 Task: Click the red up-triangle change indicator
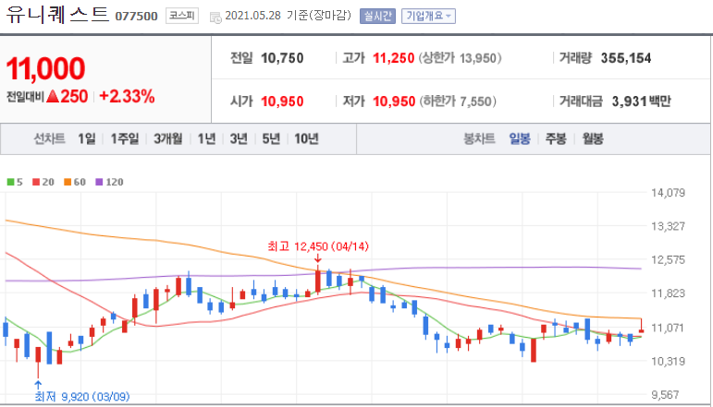pyautogui.click(x=53, y=96)
